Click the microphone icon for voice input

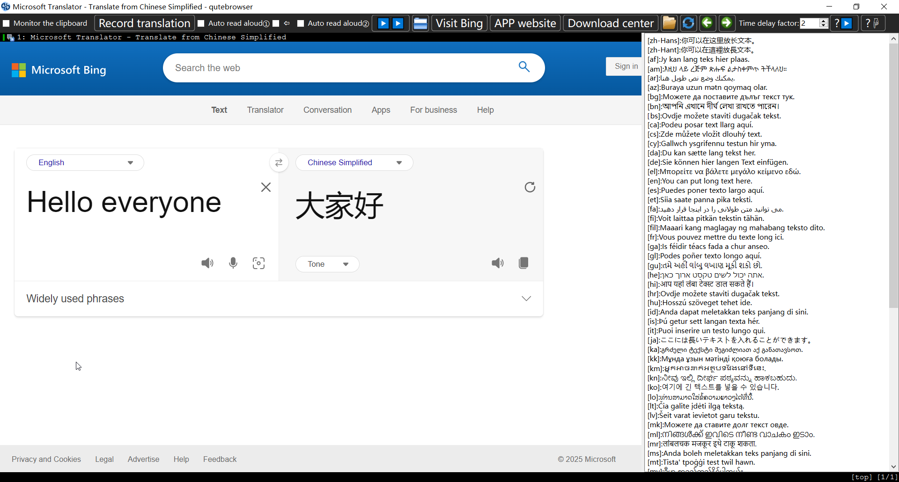coord(233,263)
